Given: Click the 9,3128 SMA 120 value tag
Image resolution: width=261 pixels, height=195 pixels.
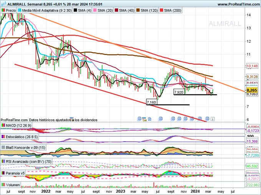Looking at the screenshot, I should (x=252, y=76).
